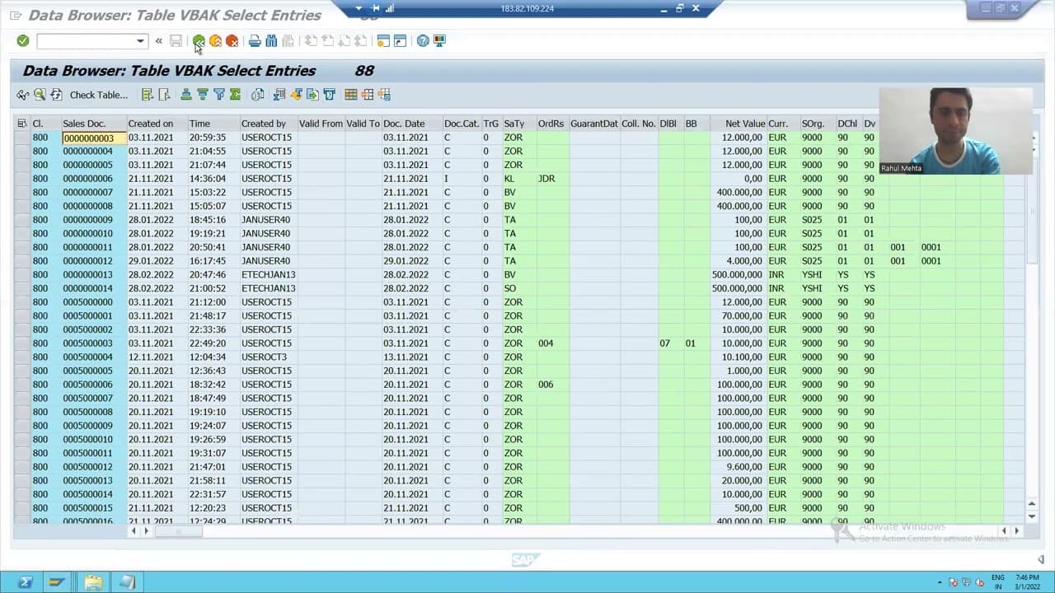The width and height of the screenshot is (1055, 593).
Task: Click the Check Table... button
Action: point(99,95)
